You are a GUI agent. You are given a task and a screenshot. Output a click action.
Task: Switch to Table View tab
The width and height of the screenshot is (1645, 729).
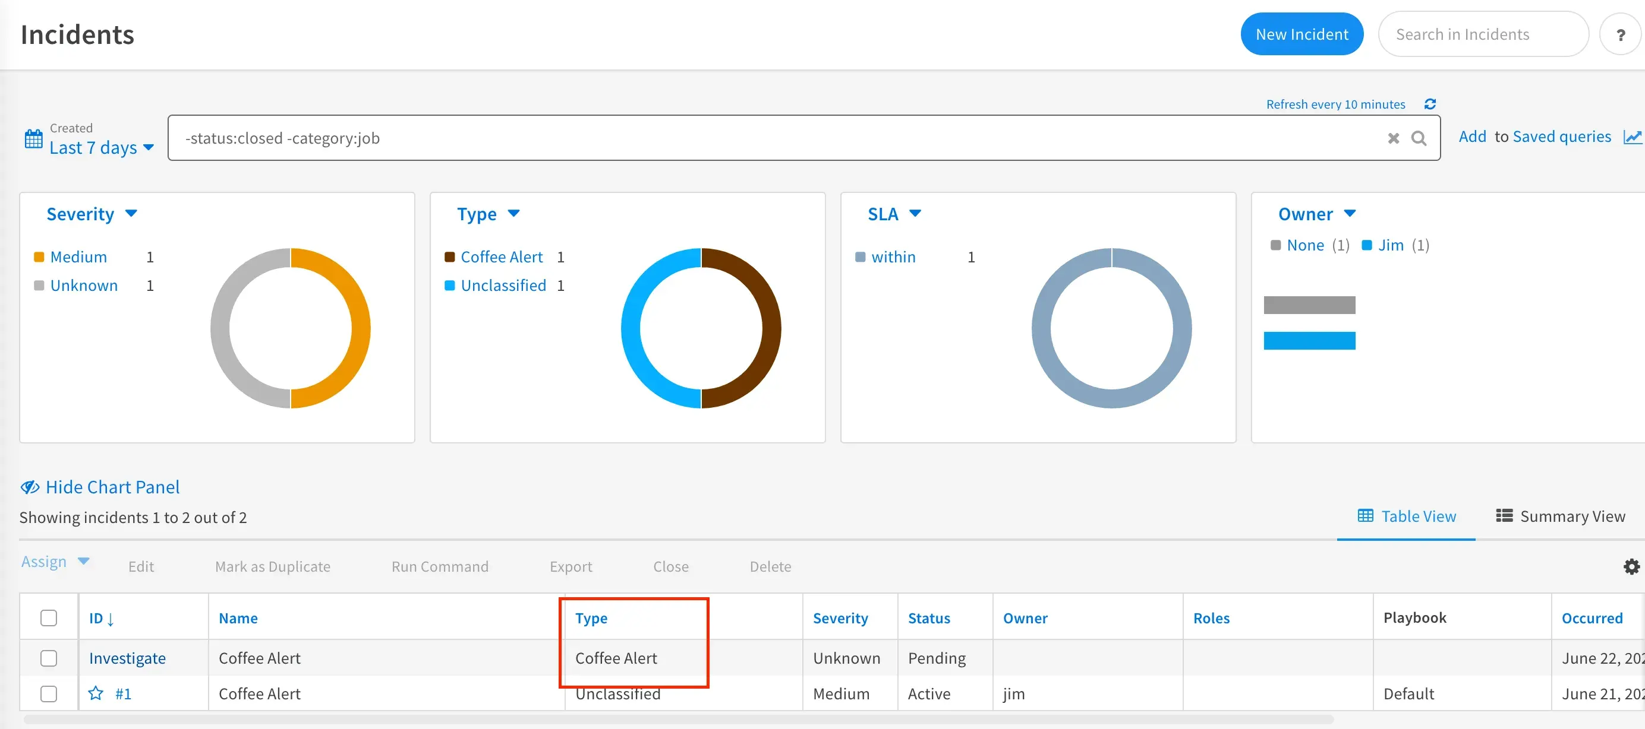pyautogui.click(x=1406, y=516)
